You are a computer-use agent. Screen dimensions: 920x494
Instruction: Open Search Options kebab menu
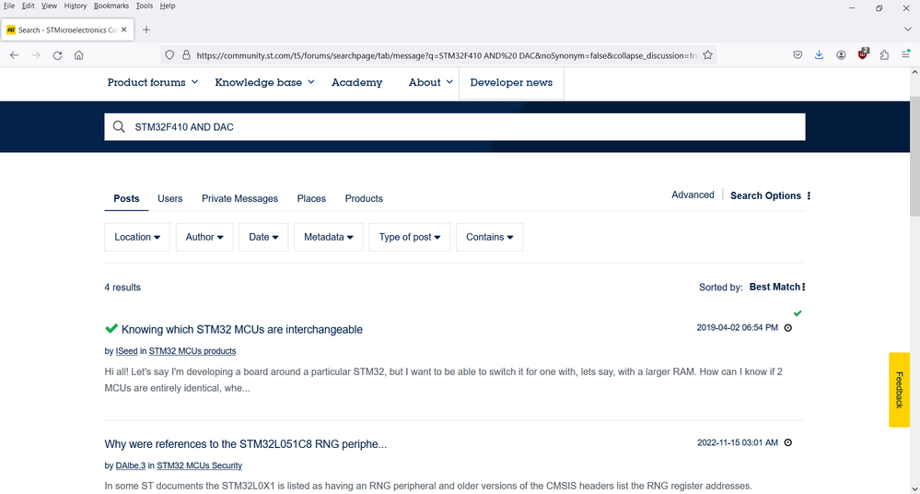click(809, 195)
